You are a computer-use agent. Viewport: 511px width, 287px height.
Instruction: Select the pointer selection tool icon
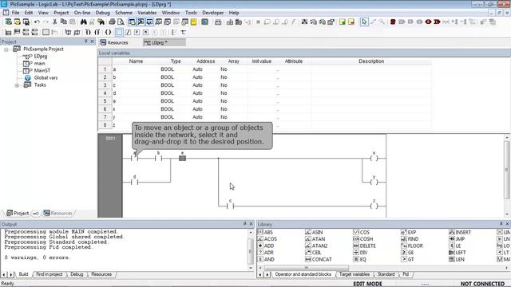(x=364, y=22)
